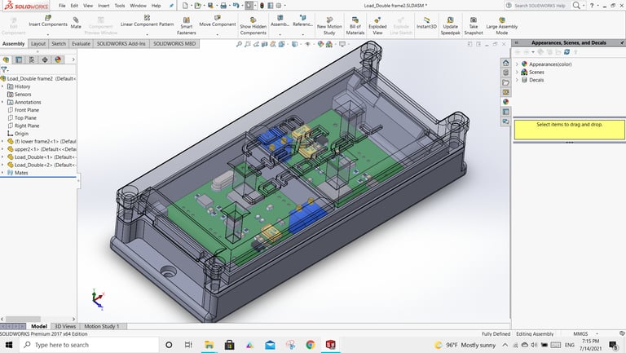The height and width of the screenshot is (353, 626).
Task: Launch Smart Fasteners
Action: [187, 26]
